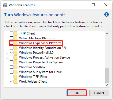Viewport: 113px width, 100px height.
Task: Click the Virtual Machine Platform folder icon
Action: 16,38
